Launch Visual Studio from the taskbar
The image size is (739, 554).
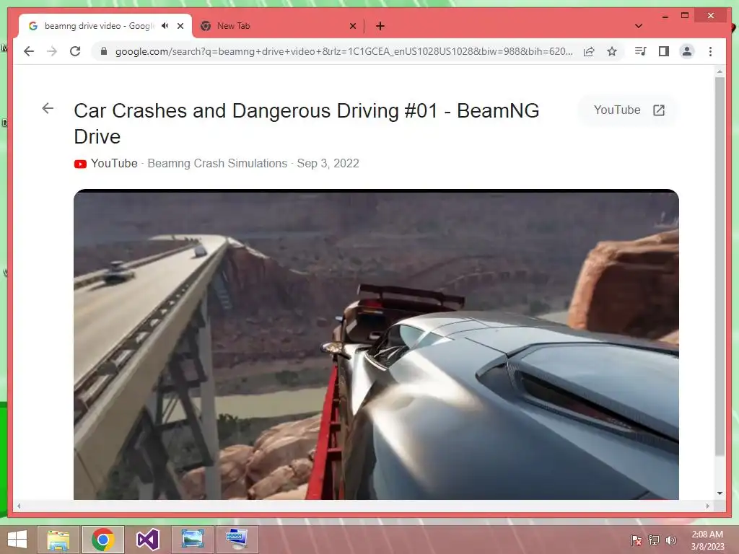[147, 540]
